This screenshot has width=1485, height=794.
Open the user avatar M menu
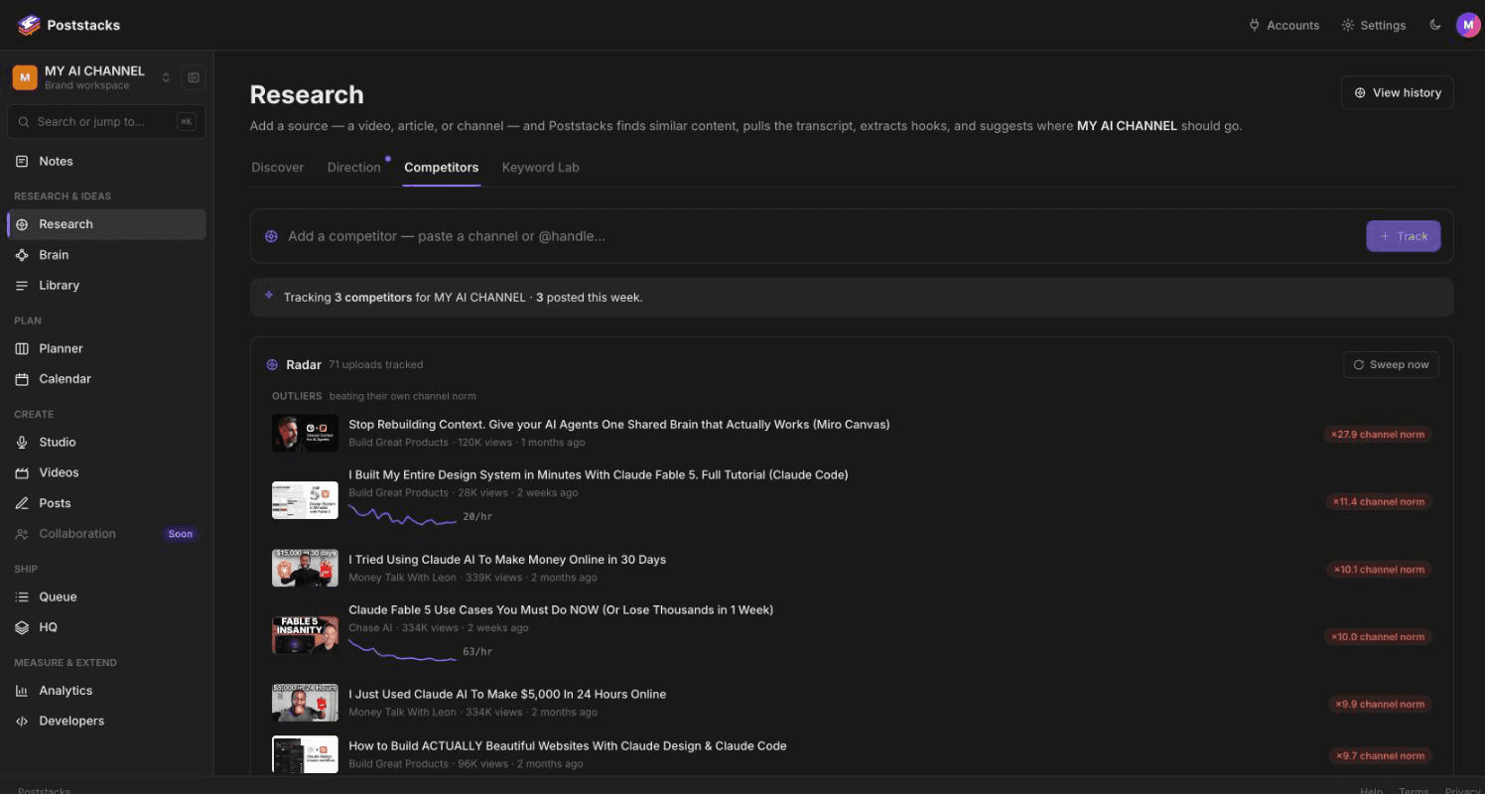(x=1468, y=25)
